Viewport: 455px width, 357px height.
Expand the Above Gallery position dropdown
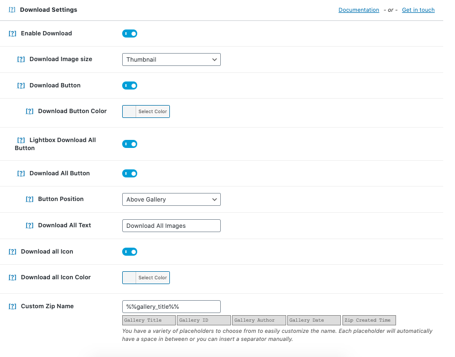171,199
